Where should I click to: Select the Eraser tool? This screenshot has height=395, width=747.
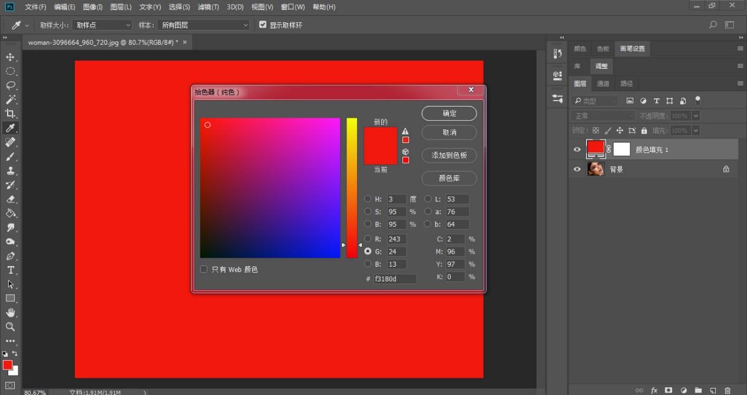pos(10,199)
